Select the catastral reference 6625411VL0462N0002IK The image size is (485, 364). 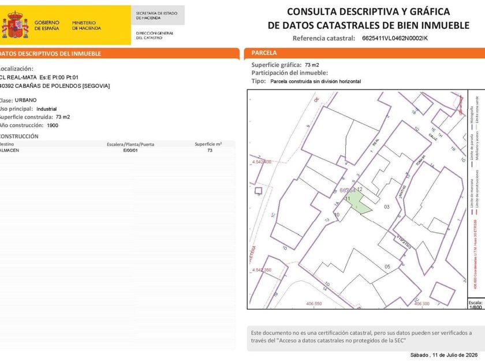coord(395,38)
